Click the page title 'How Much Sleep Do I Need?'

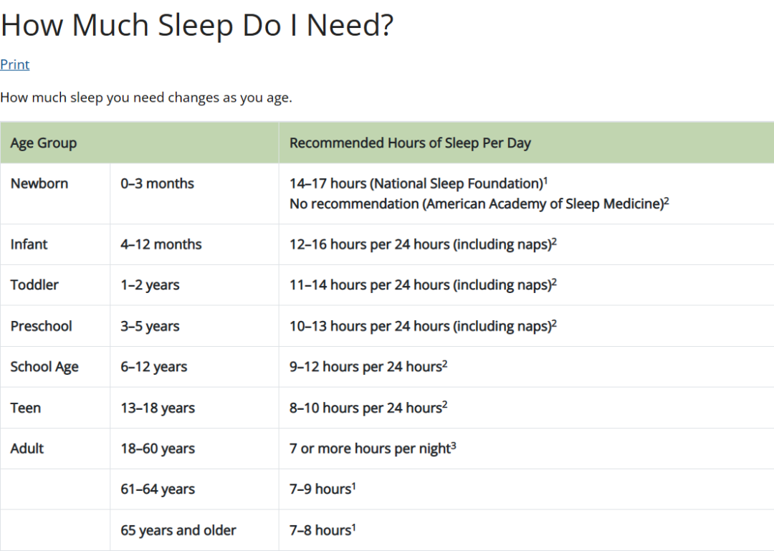[x=197, y=24]
